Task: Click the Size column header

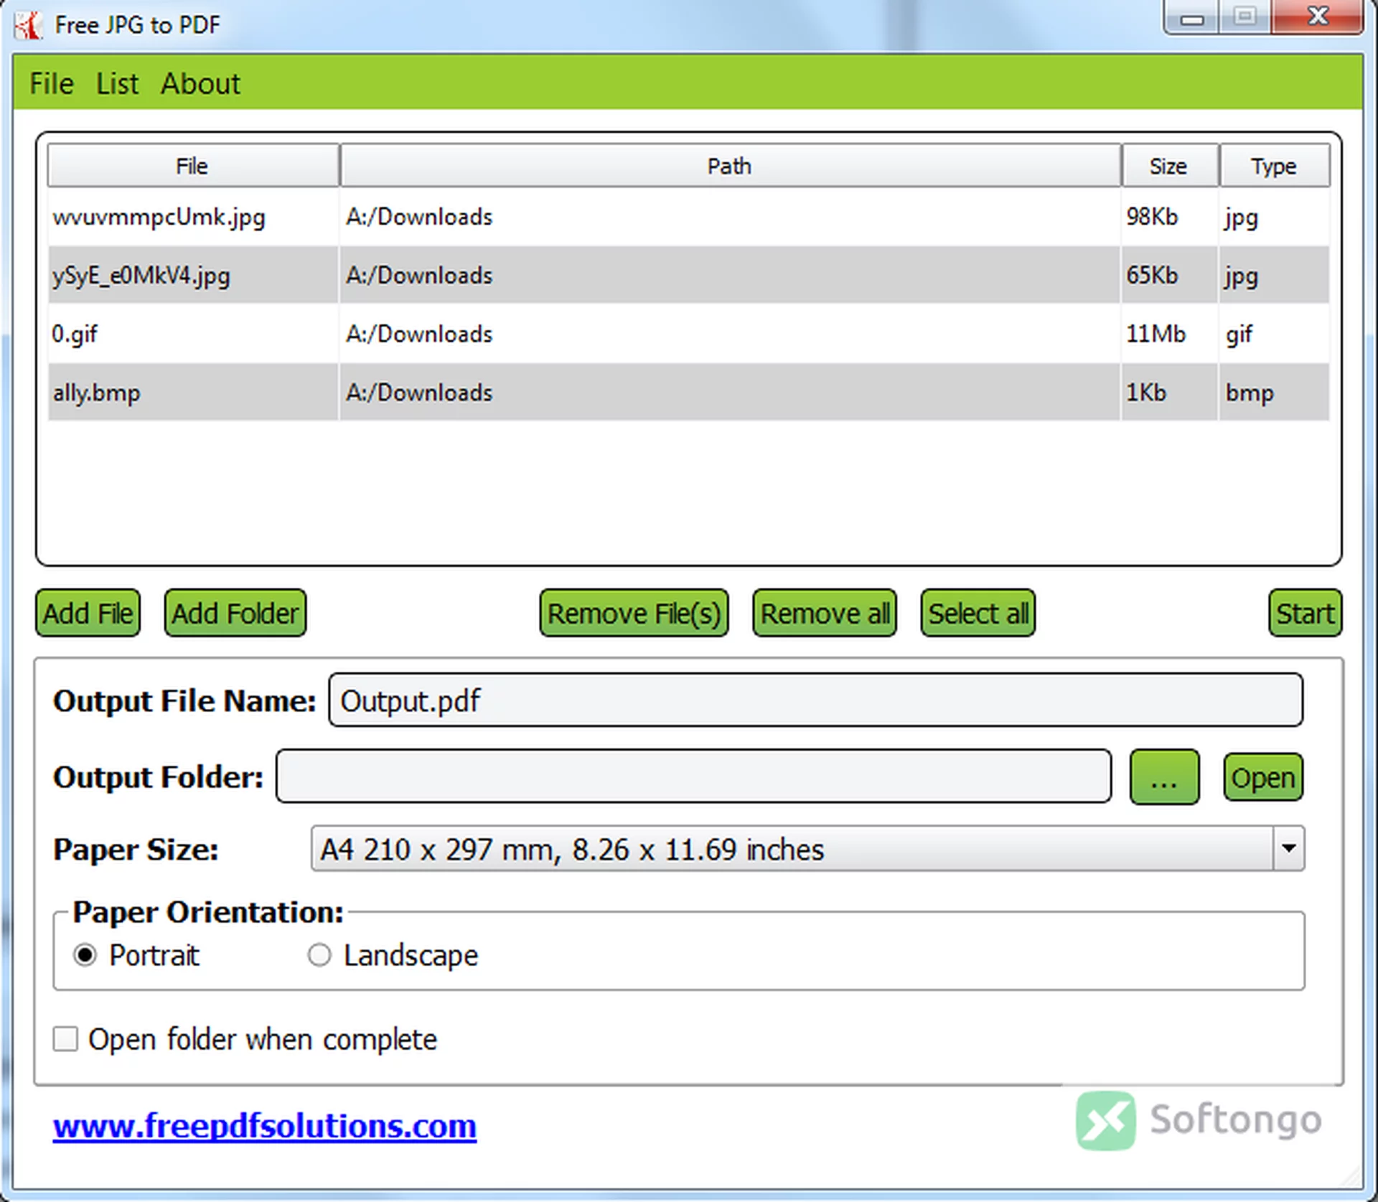Action: tap(1169, 166)
